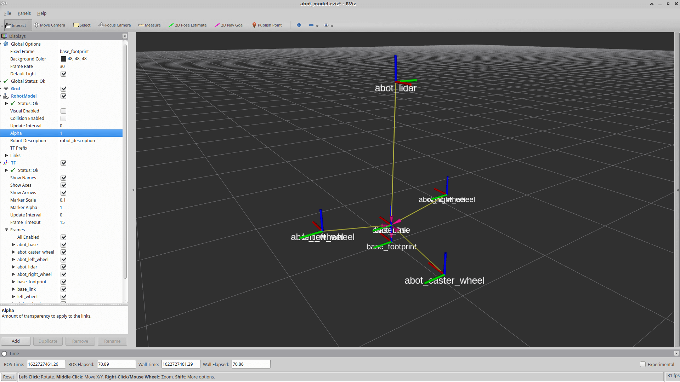Set a 2D Nav Goal
The height and width of the screenshot is (382, 680).
229,25
